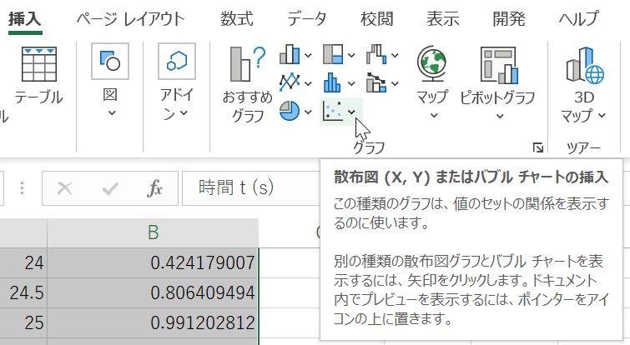This screenshot has width=630, height=345.
Task: Select the cell containing 24
Action: 23,262
